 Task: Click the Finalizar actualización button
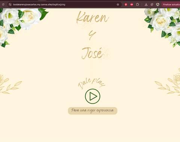pos(171,4)
